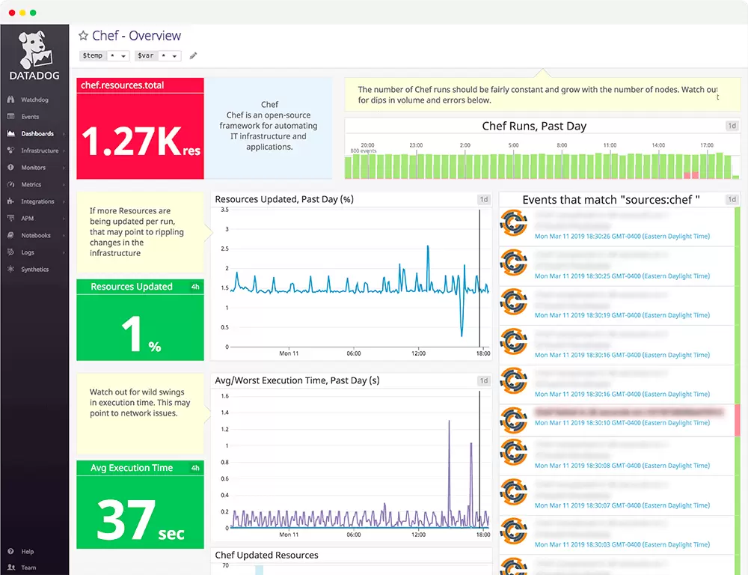Open Synthetics from the sidebar
Viewport: 748px width, 575px height.
pyautogui.click(x=10, y=269)
